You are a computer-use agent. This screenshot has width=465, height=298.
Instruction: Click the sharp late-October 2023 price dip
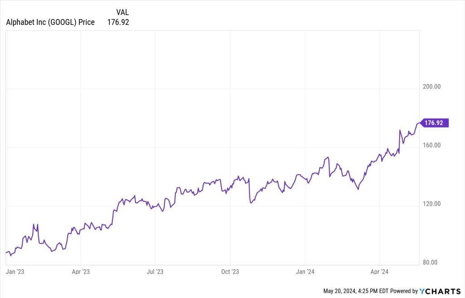[x=251, y=203]
